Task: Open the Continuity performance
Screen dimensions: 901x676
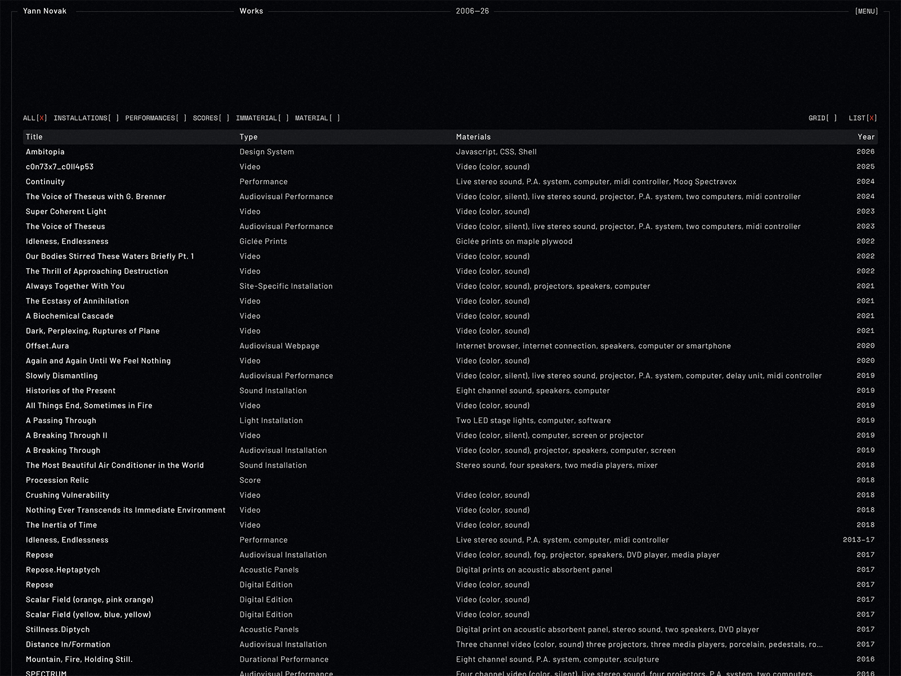Action: (x=45, y=182)
